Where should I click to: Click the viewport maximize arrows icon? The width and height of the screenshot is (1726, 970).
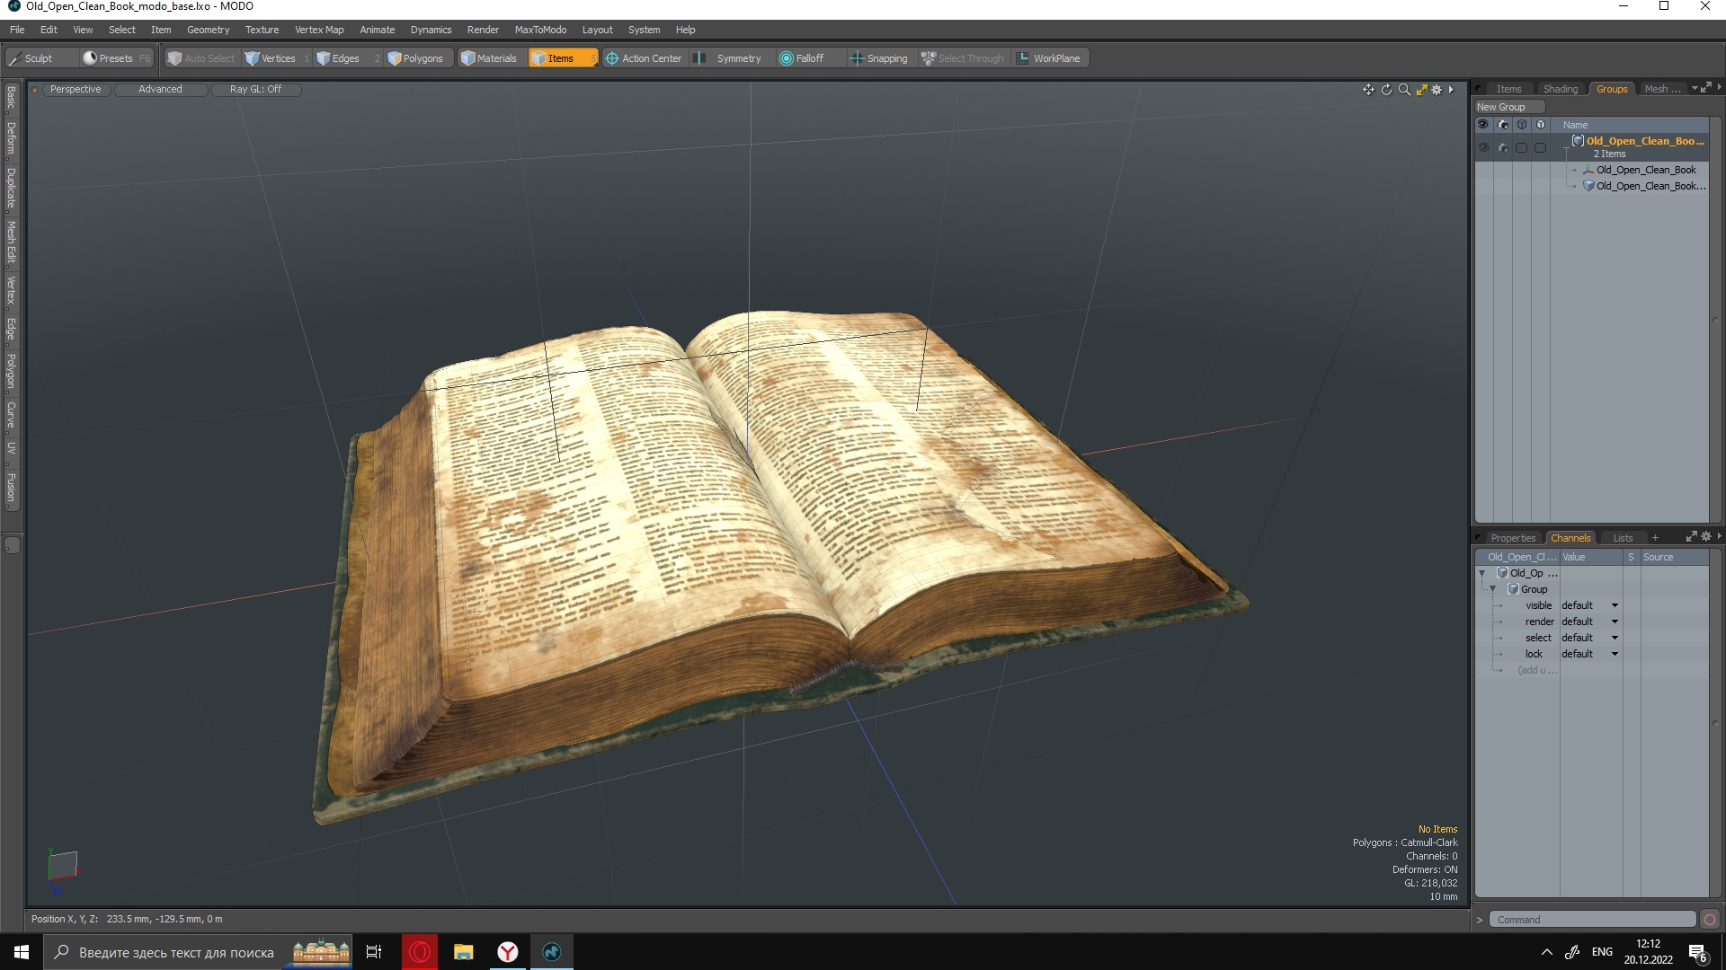pyautogui.click(x=1421, y=90)
